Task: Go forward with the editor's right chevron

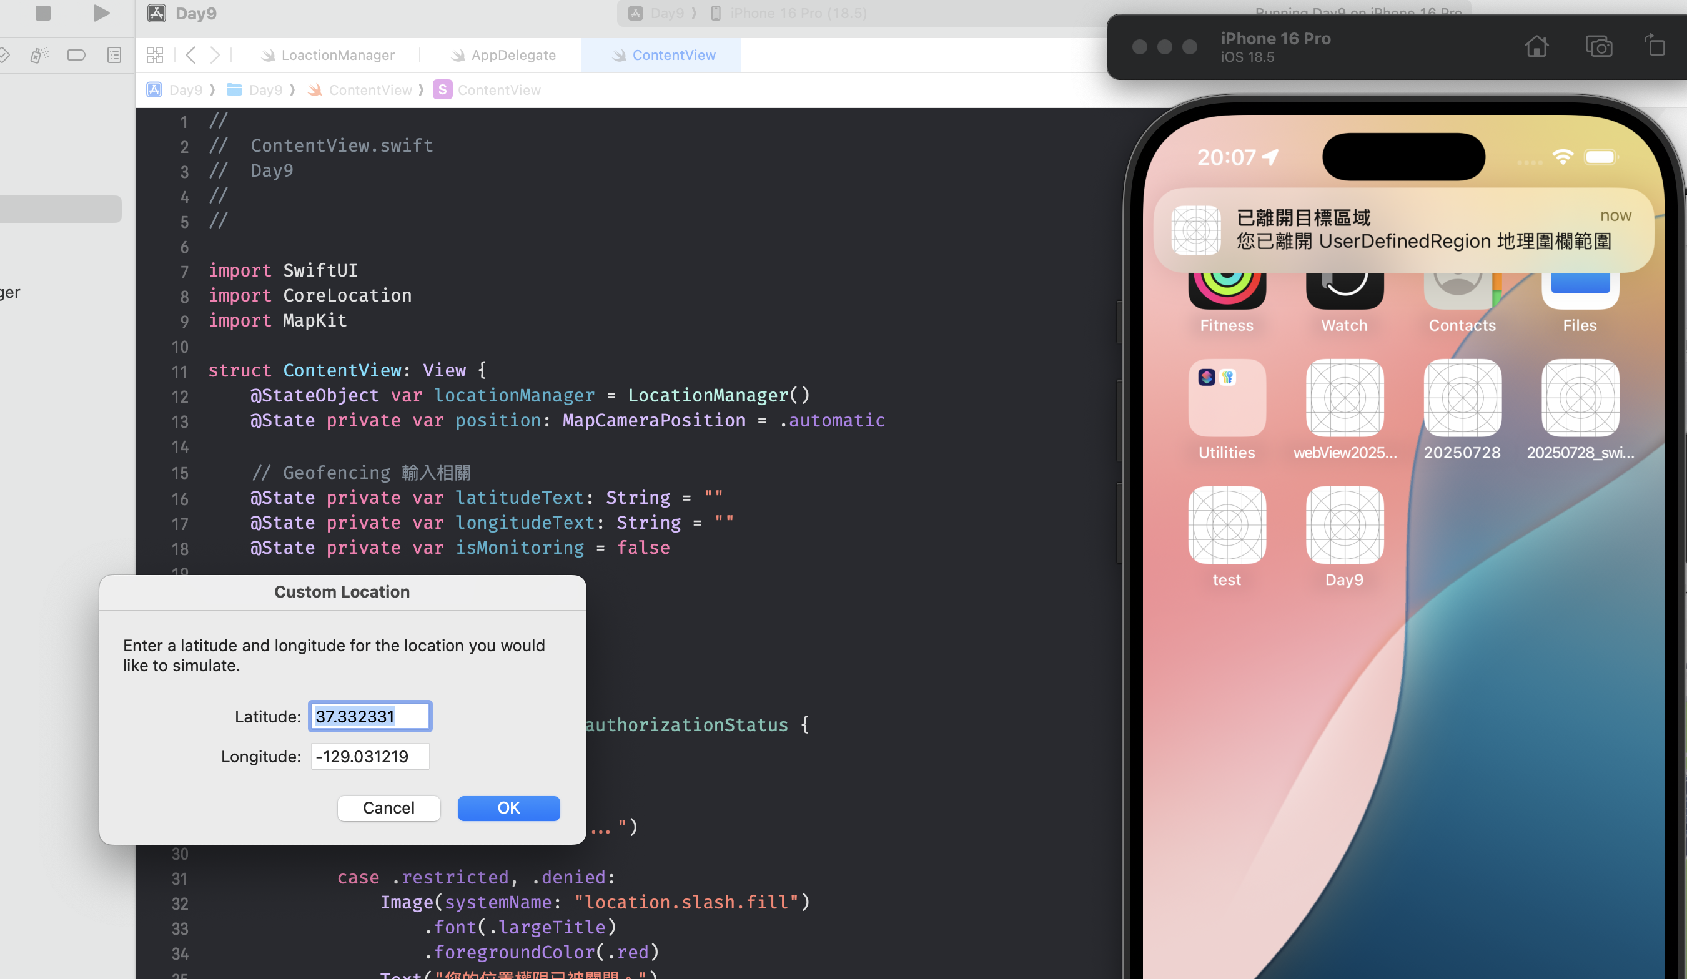Action: click(215, 55)
